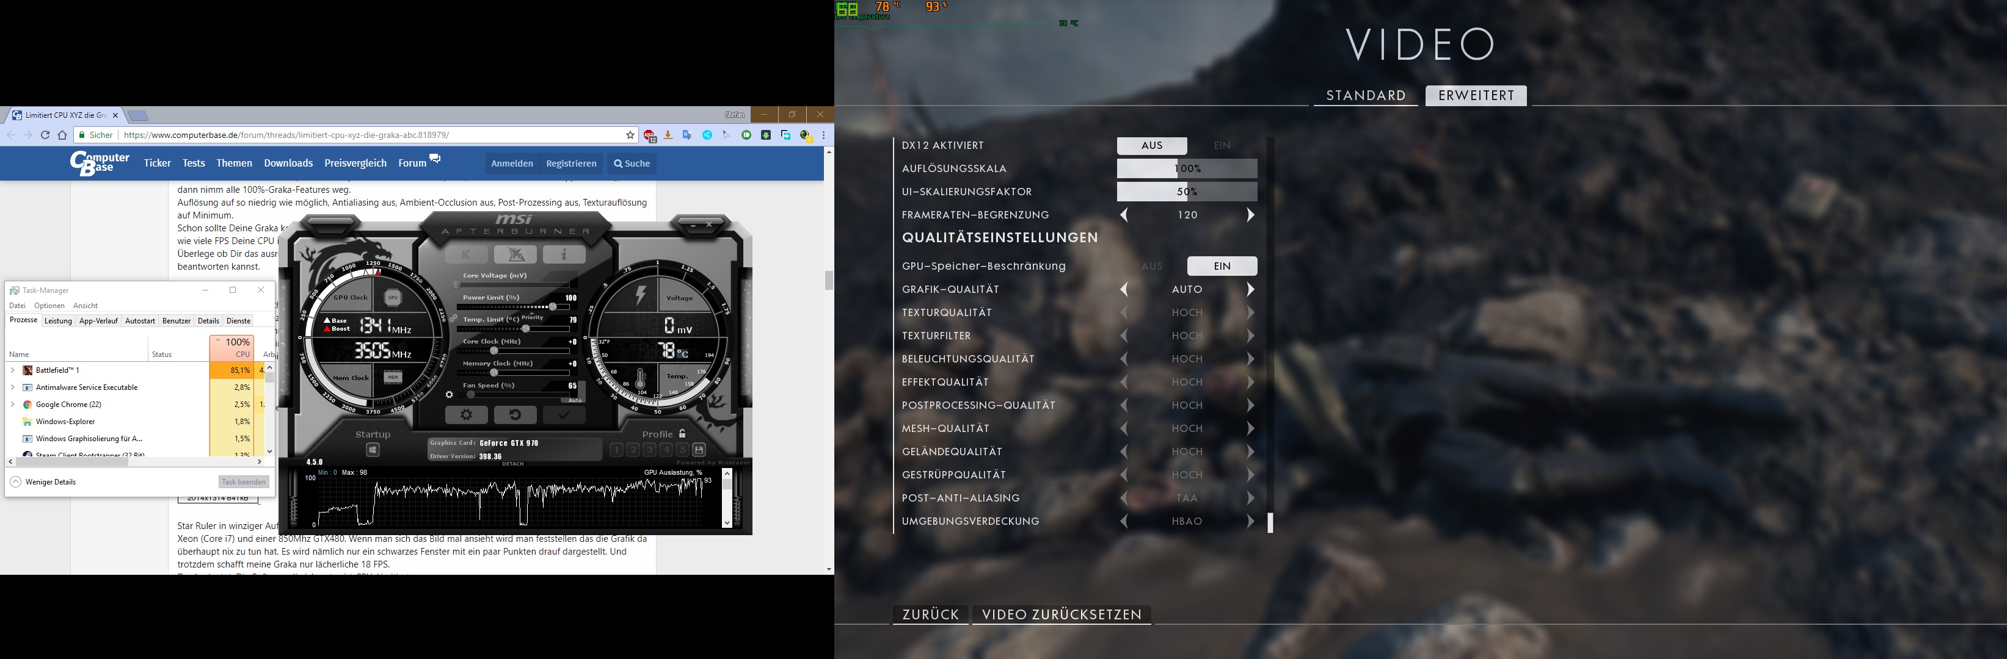Image resolution: width=2007 pixels, height=659 pixels.
Task: Click the fan speed settings gear icon
Action: coord(449,395)
